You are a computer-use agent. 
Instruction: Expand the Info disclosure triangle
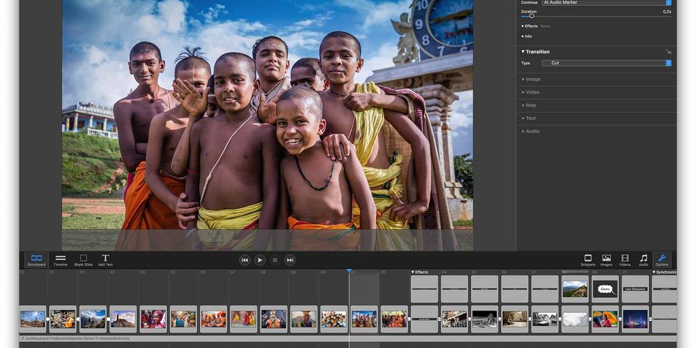tap(523, 36)
